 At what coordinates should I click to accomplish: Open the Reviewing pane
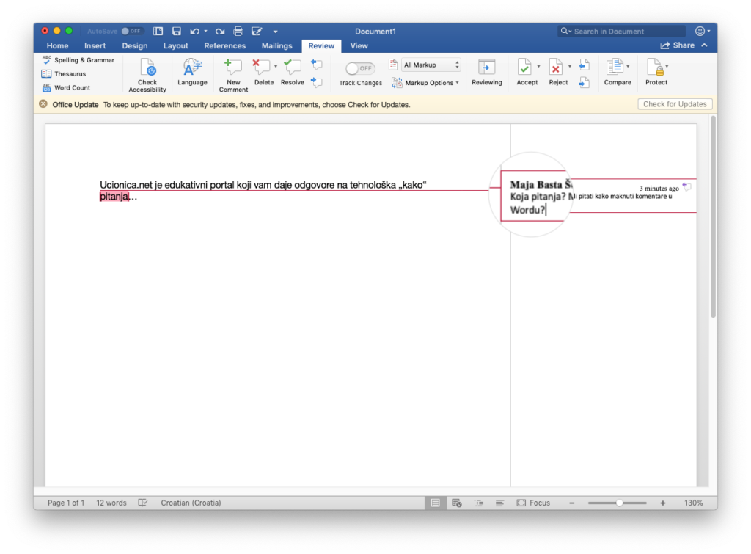tap(486, 68)
